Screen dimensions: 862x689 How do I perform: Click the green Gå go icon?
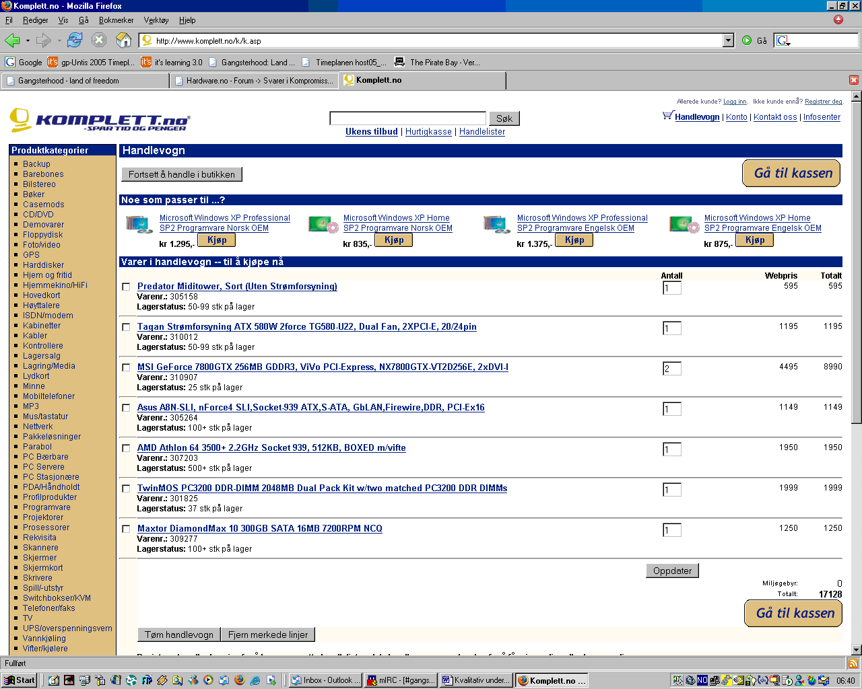[x=746, y=40]
